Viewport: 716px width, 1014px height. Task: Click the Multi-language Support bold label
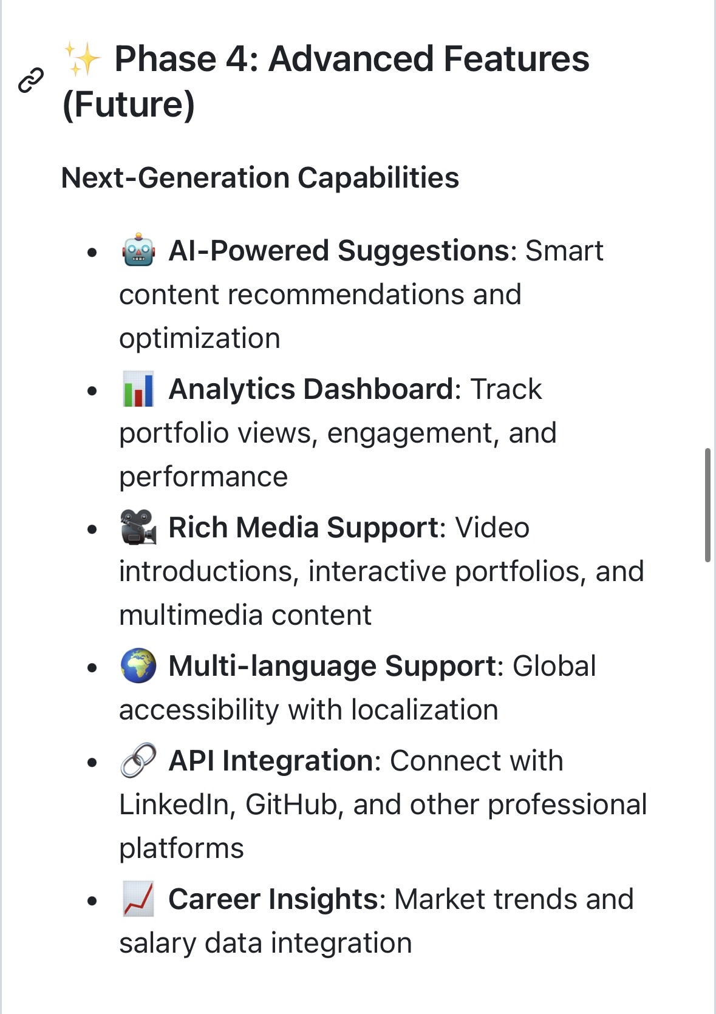332,665
